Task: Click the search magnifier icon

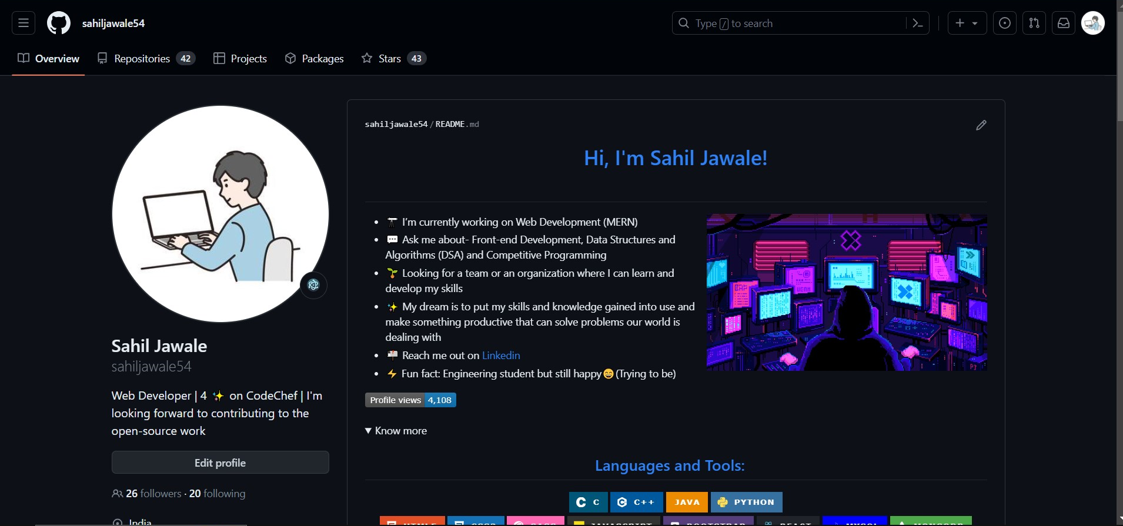Action: pyautogui.click(x=684, y=23)
